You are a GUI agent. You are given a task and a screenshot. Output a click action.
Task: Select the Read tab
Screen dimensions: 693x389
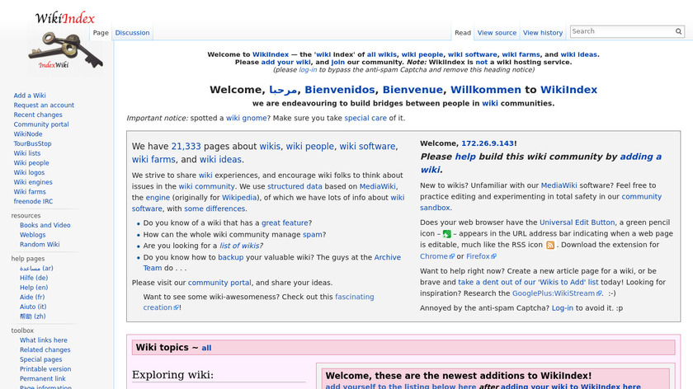pos(463,33)
